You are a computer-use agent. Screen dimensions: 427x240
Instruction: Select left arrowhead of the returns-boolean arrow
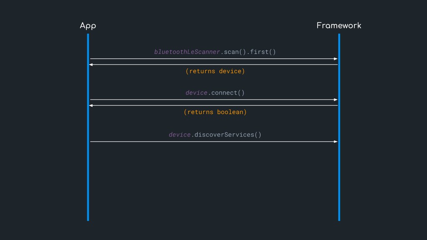click(92, 105)
